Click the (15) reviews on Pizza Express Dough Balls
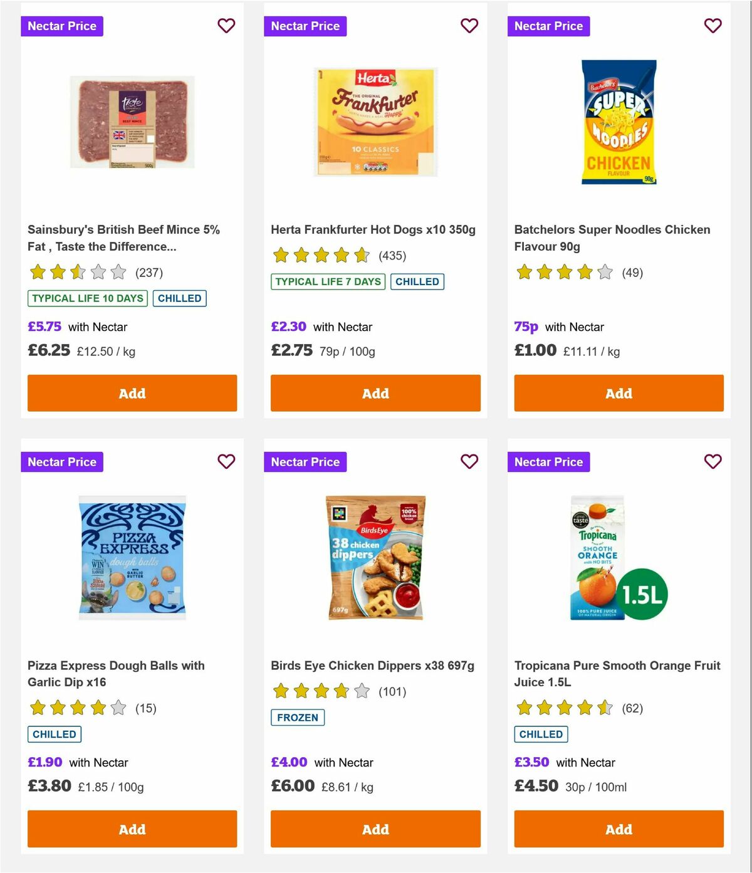 [145, 708]
